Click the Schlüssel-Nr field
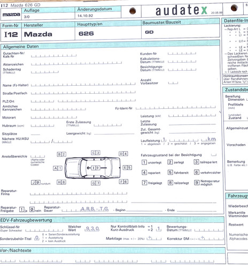 coord(44,230)
